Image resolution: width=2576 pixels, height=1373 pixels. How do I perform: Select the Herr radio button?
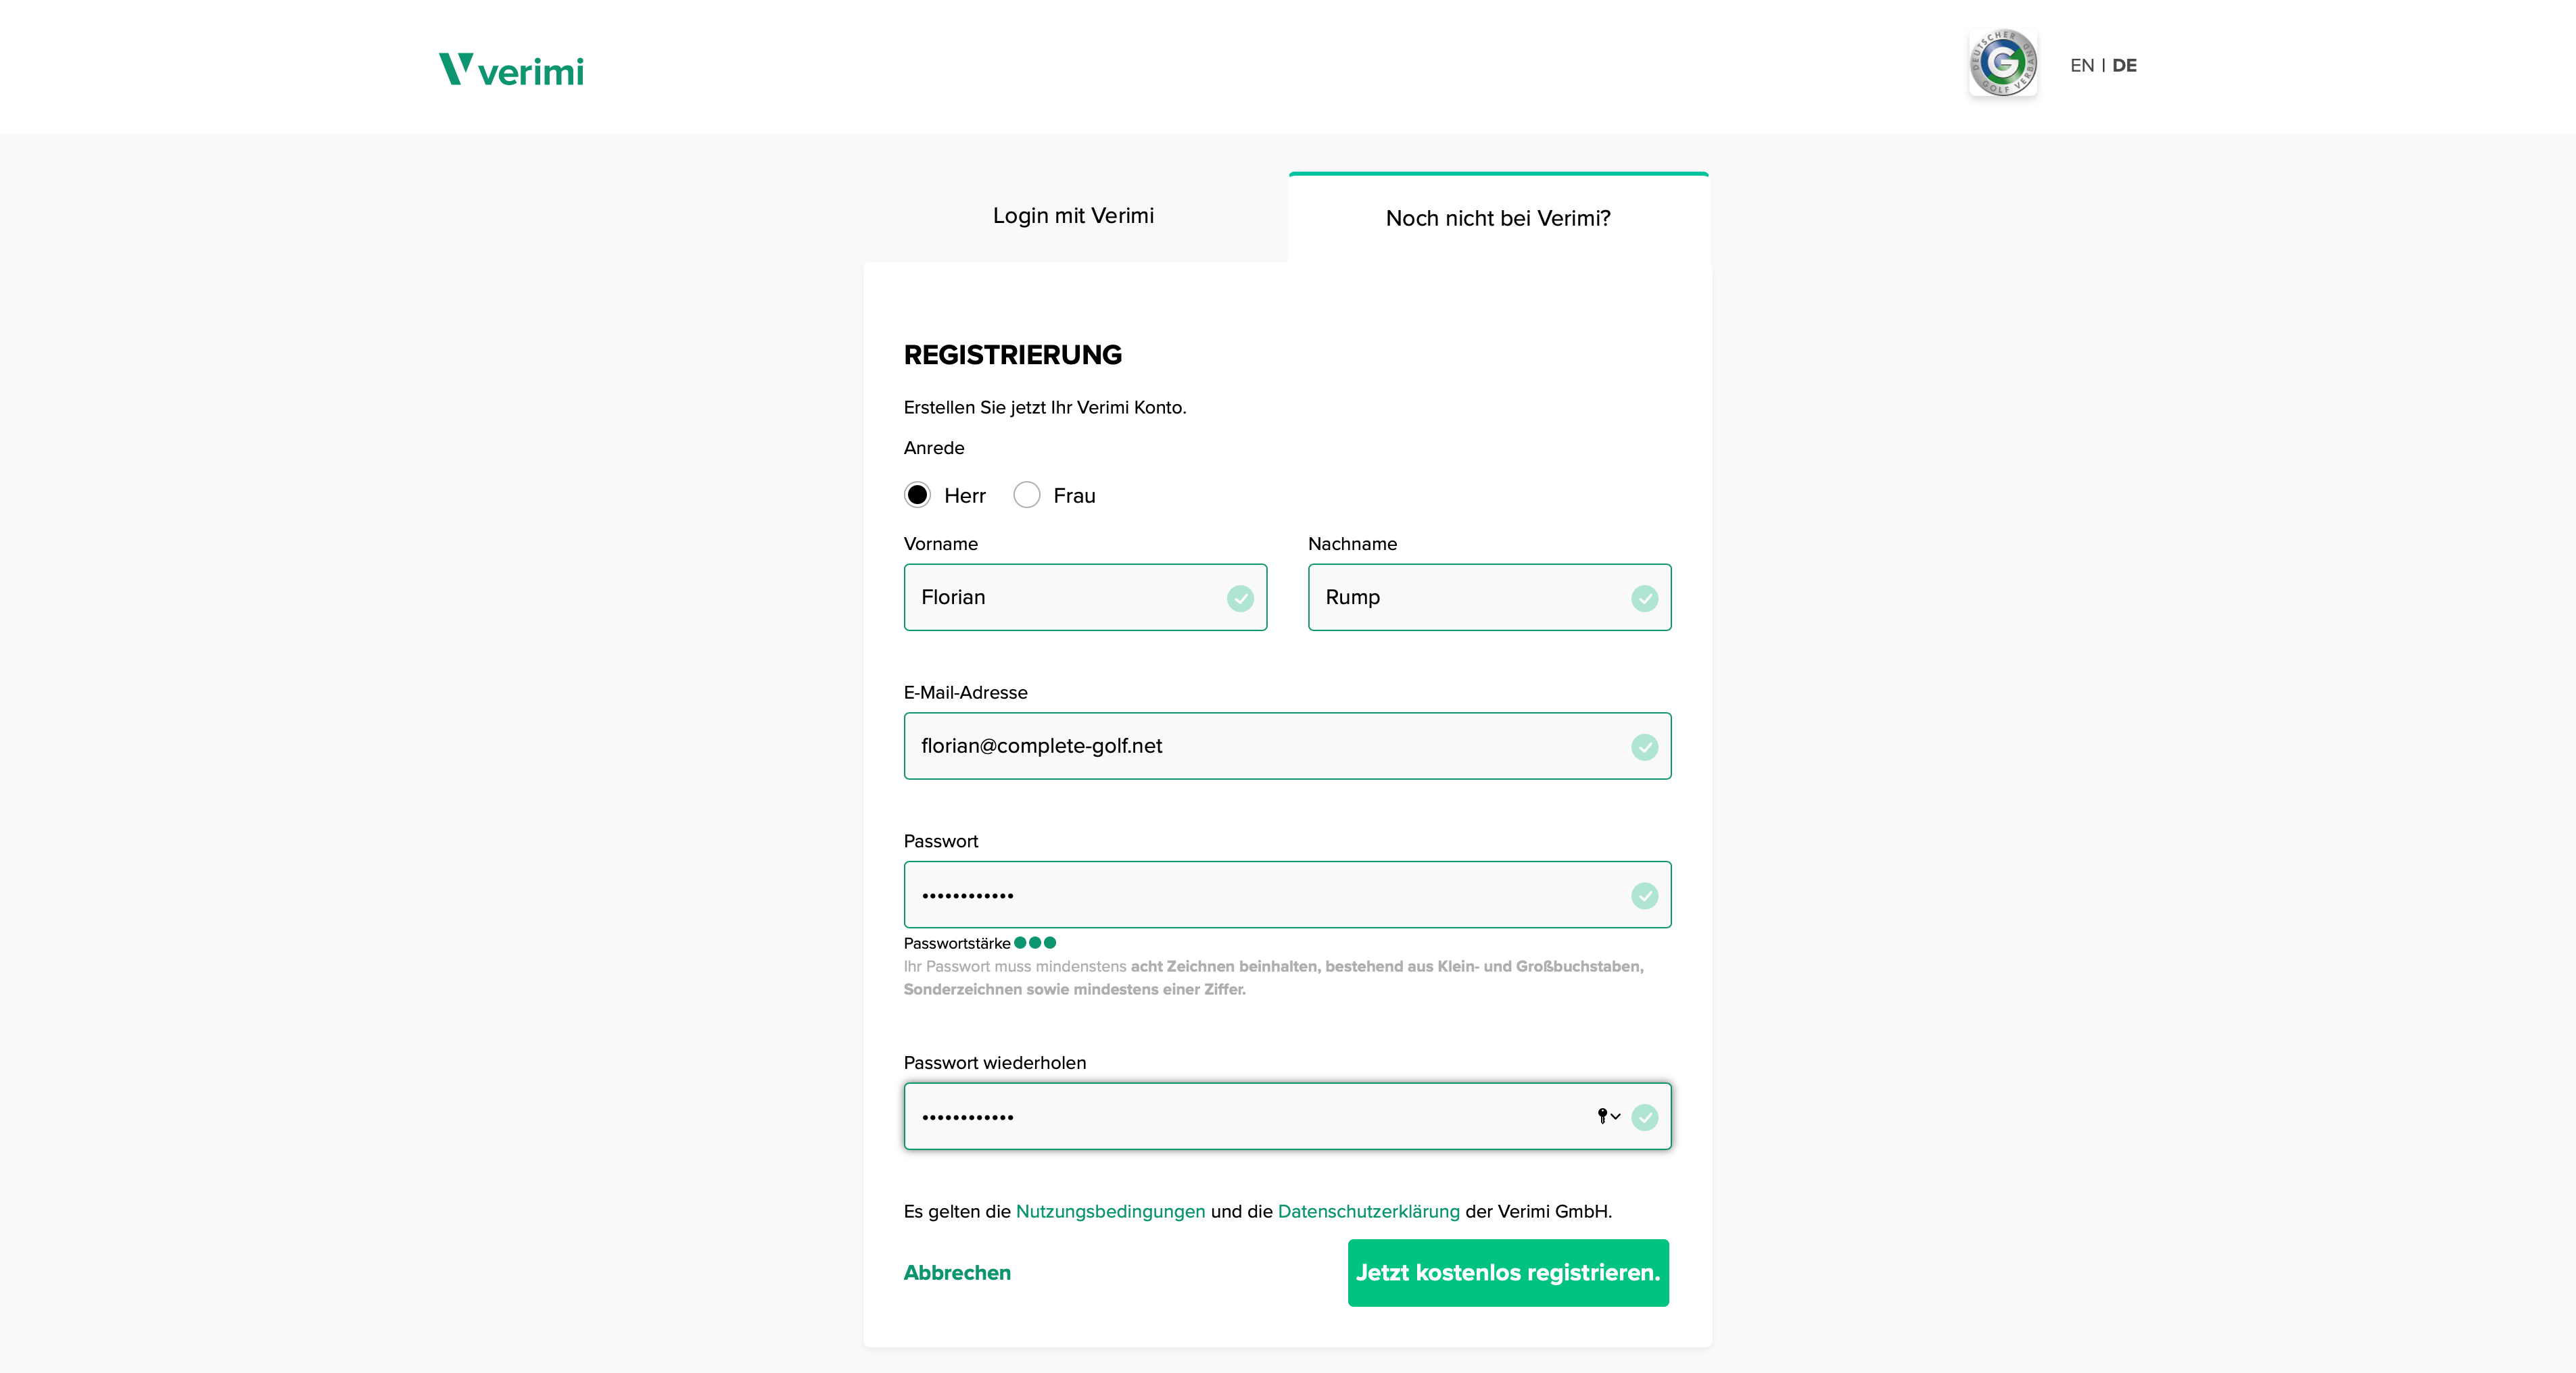(917, 496)
